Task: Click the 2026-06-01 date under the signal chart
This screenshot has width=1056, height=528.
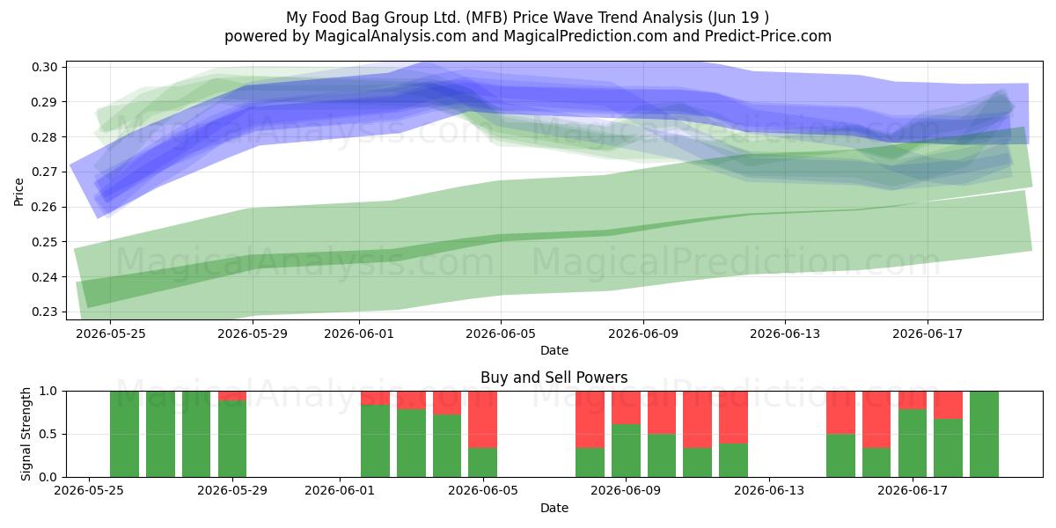Action: 340,491
